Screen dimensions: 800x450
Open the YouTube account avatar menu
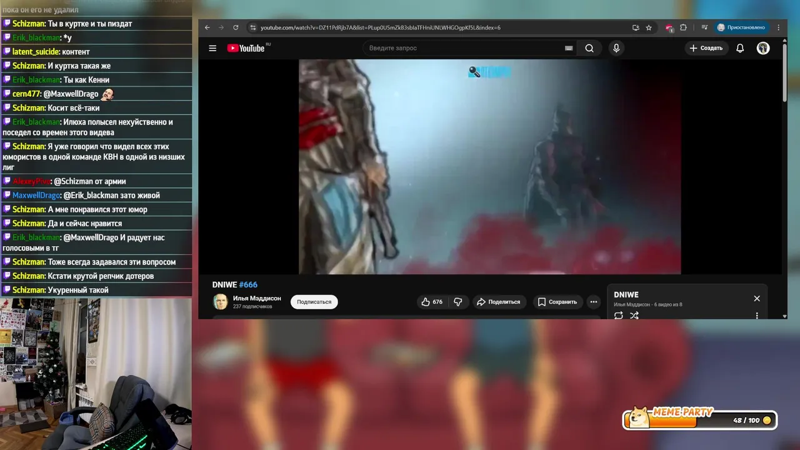pos(763,48)
